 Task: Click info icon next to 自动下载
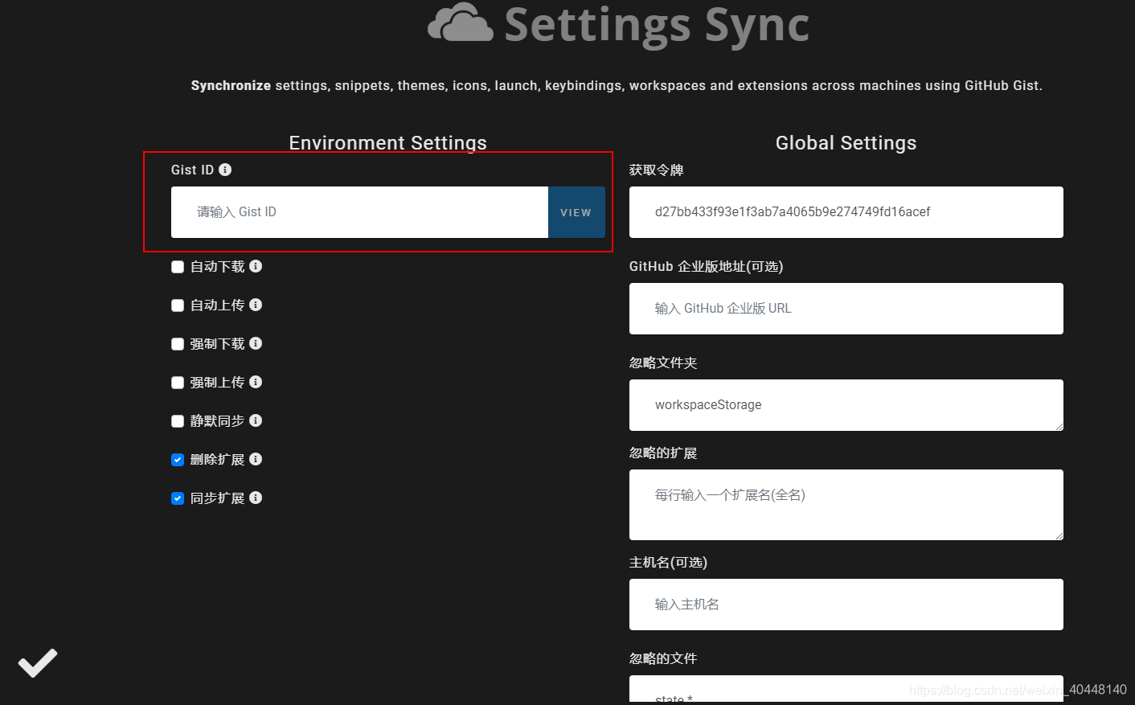(256, 266)
